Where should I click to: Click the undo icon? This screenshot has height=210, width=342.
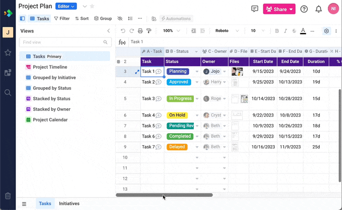123,31
